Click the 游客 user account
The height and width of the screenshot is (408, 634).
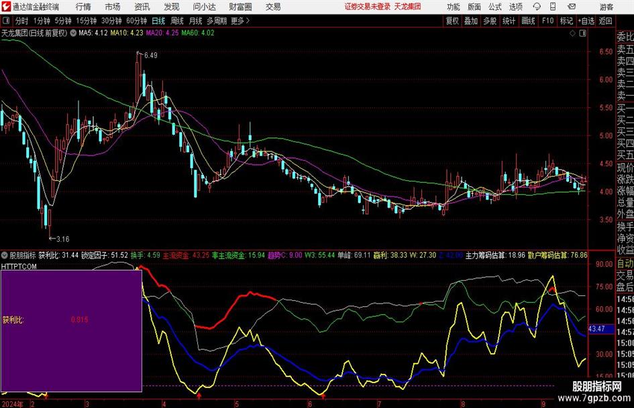click(x=606, y=7)
